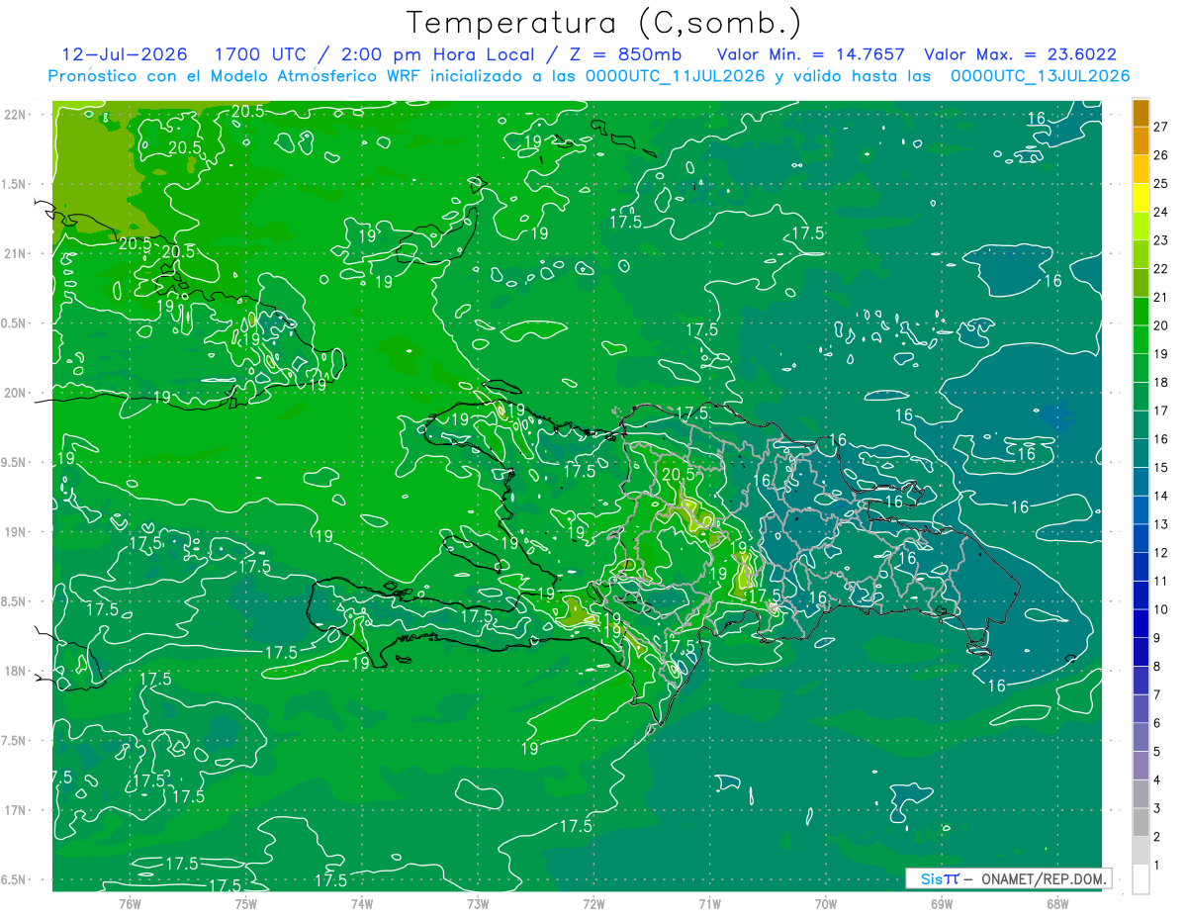Viewport: 1187px width, 917px height.
Task: Click the "76W" longitude axis label
Action: (x=130, y=903)
